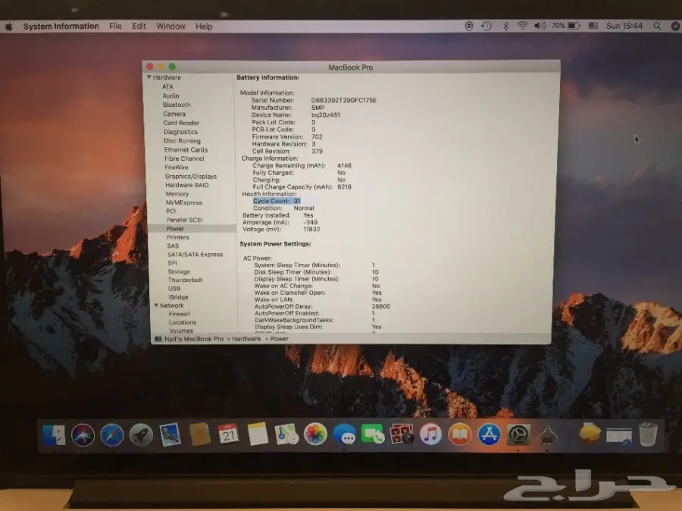Click the Bluetooth icon in the menu bar
Viewport: 682px width, 511px height.
pyautogui.click(x=505, y=25)
